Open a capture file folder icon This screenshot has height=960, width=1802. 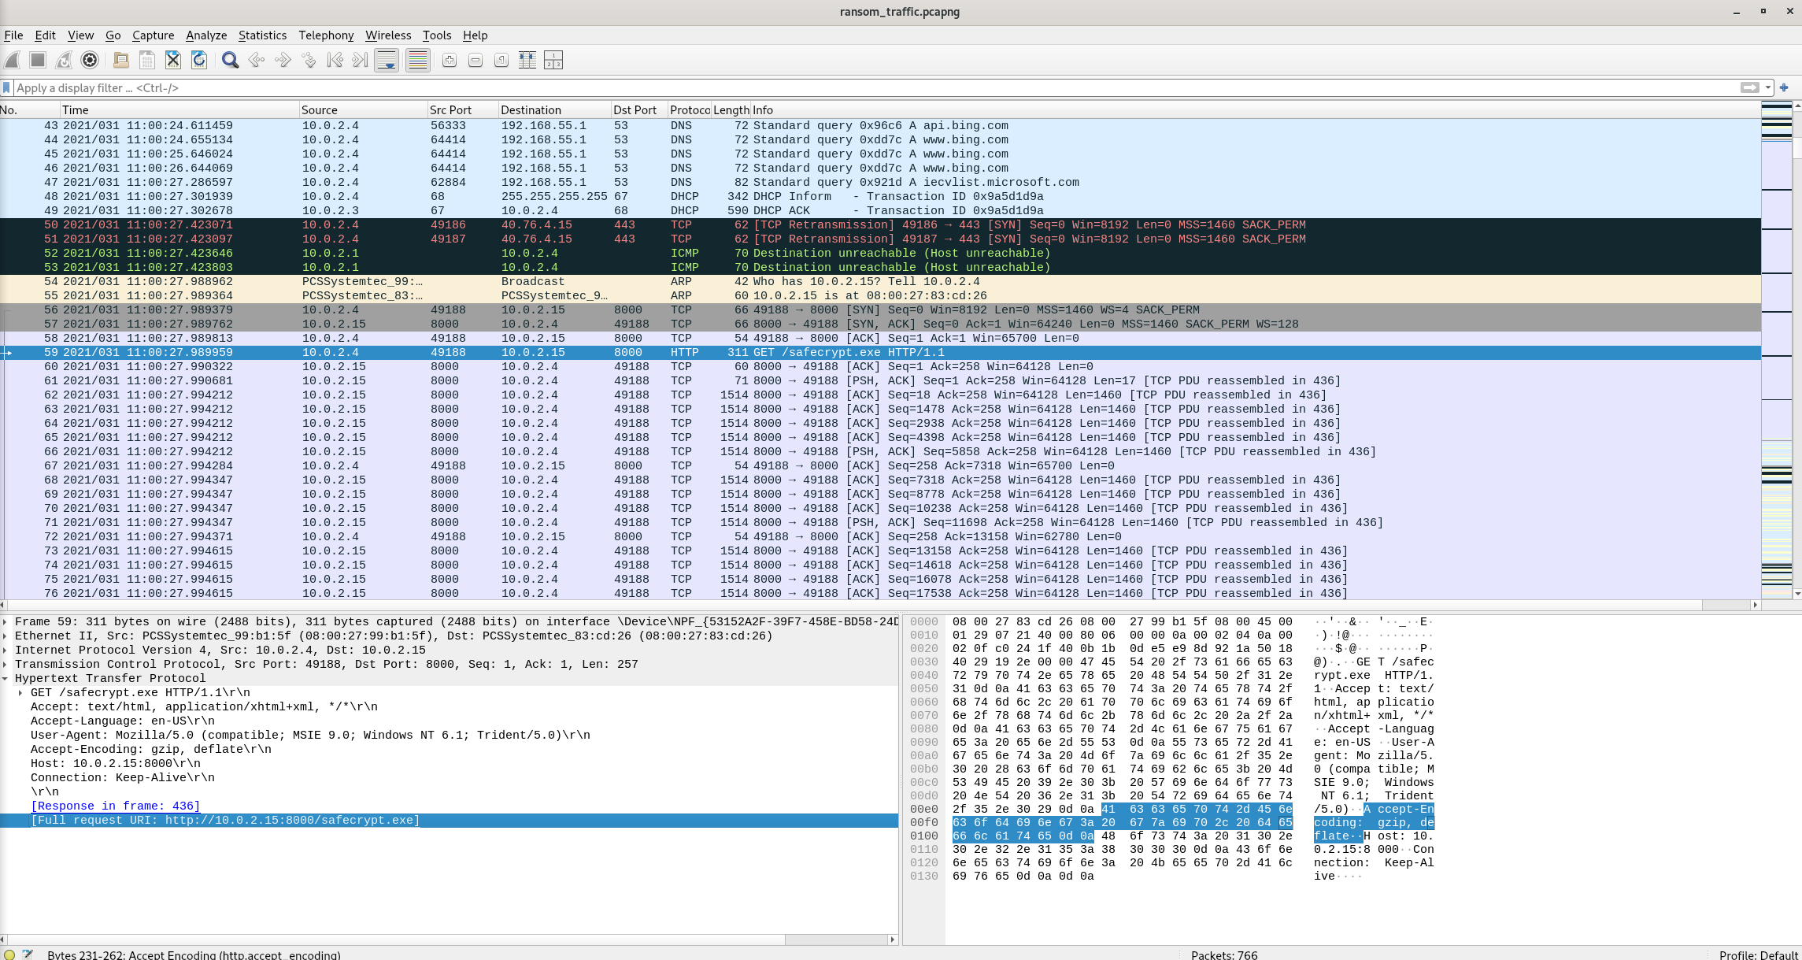(121, 60)
